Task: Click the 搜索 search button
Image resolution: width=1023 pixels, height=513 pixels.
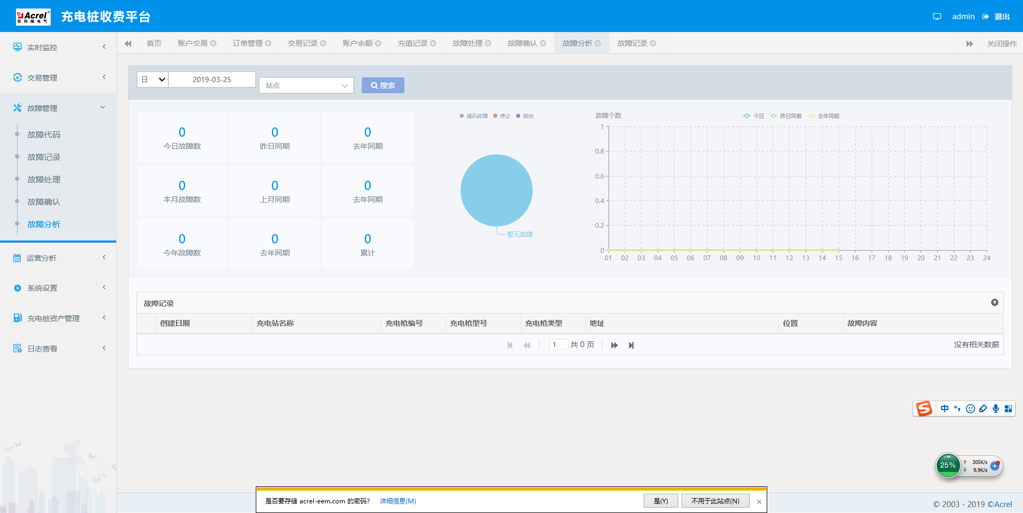Action: (383, 85)
